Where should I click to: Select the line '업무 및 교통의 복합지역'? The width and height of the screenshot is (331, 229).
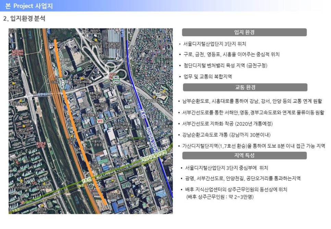point(208,76)
